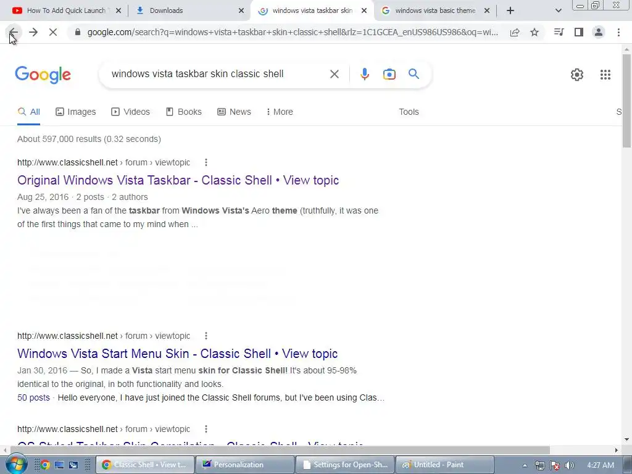Open Google settings gear
The height and width of the screenshot is (474, 632).
577,75
